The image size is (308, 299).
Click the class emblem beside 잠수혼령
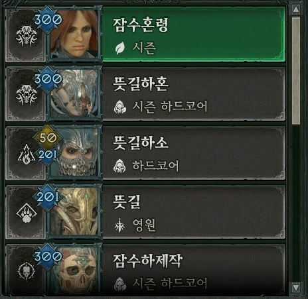(27, 36)
